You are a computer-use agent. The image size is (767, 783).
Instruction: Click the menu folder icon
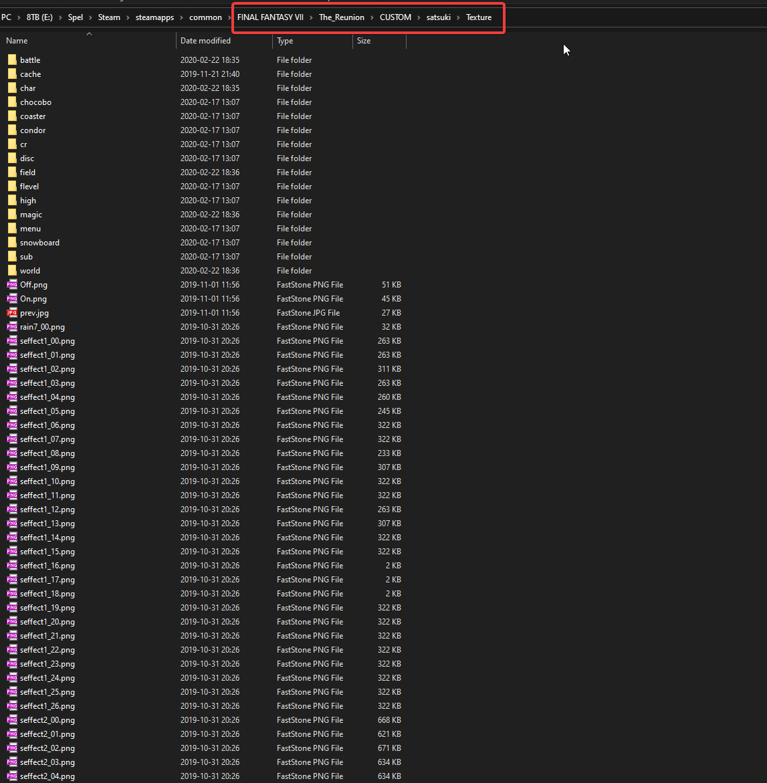pyautogui.click(x=12, y=228)
